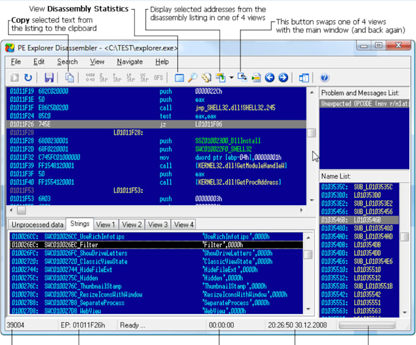Click disassembly horizontal scrollbar right arrow

pos(301,210)
